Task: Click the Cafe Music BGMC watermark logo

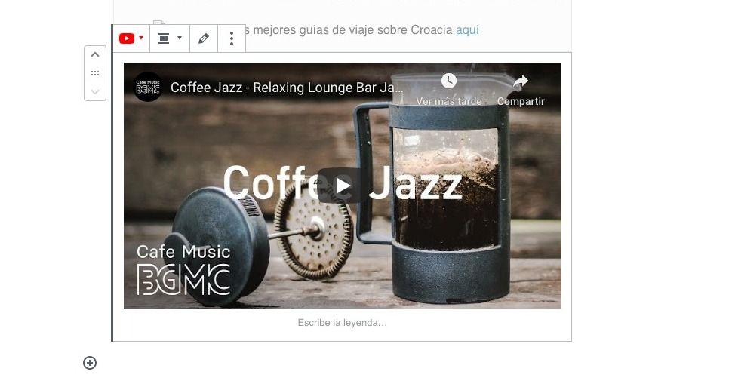Action: [183, 270]
